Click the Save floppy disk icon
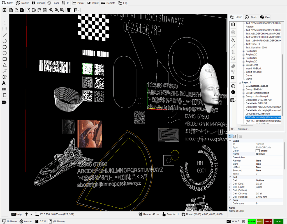The width and height of the screenshot is (287, 224). coord(22,10)
